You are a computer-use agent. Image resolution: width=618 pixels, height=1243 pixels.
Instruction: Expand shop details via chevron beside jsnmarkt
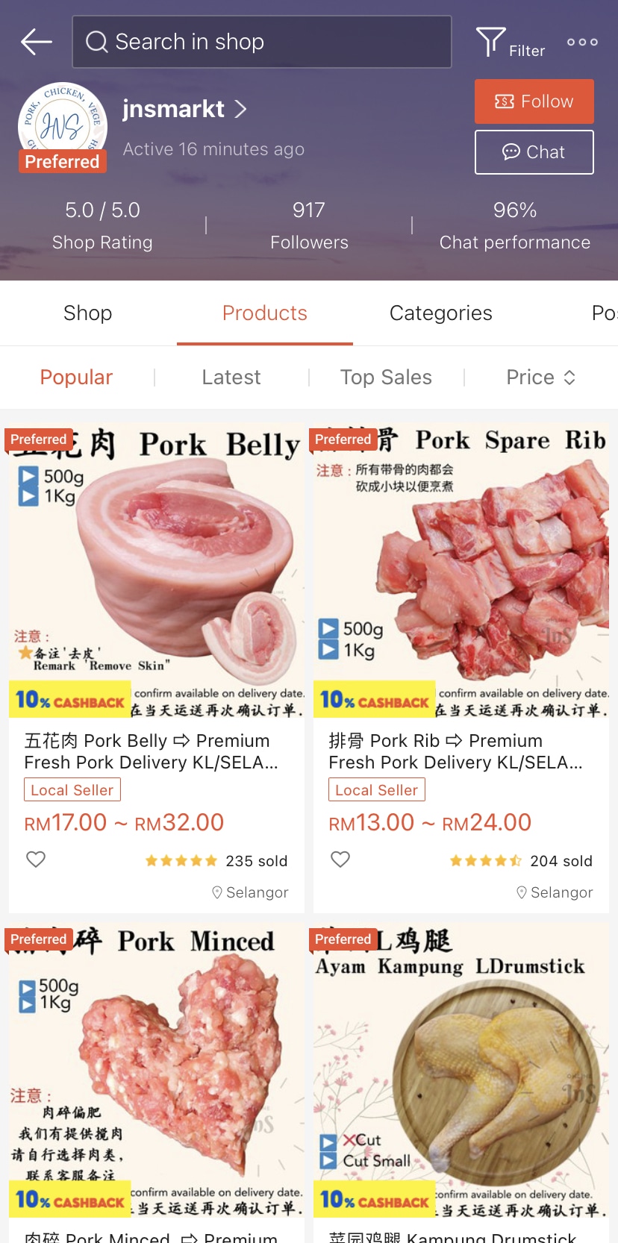[240, 110]
